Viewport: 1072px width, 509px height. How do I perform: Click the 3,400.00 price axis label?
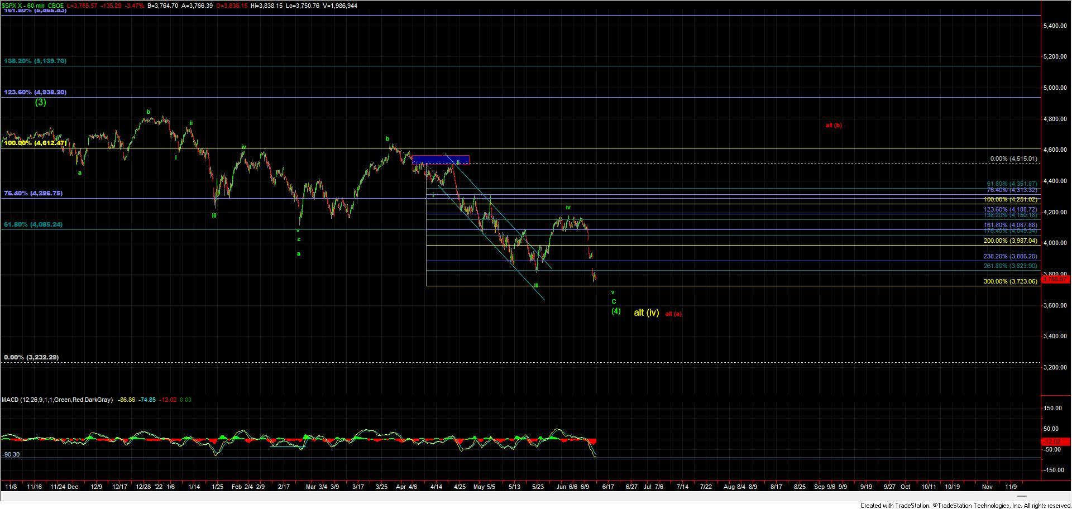click(1055, 337)
